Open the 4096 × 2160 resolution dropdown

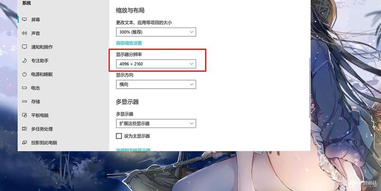[156, 64]
